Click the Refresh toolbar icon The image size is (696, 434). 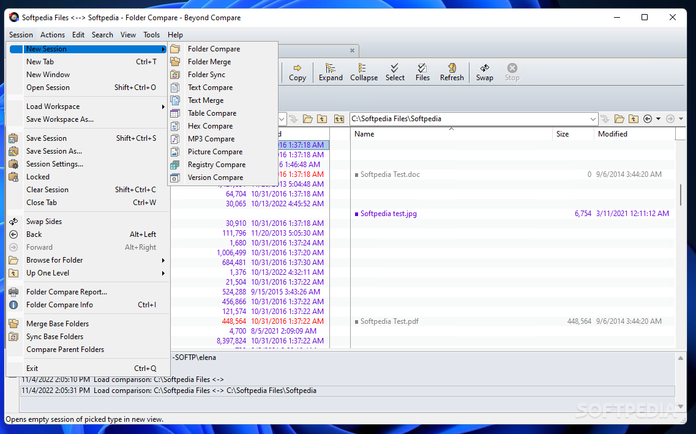coord(452,72)
